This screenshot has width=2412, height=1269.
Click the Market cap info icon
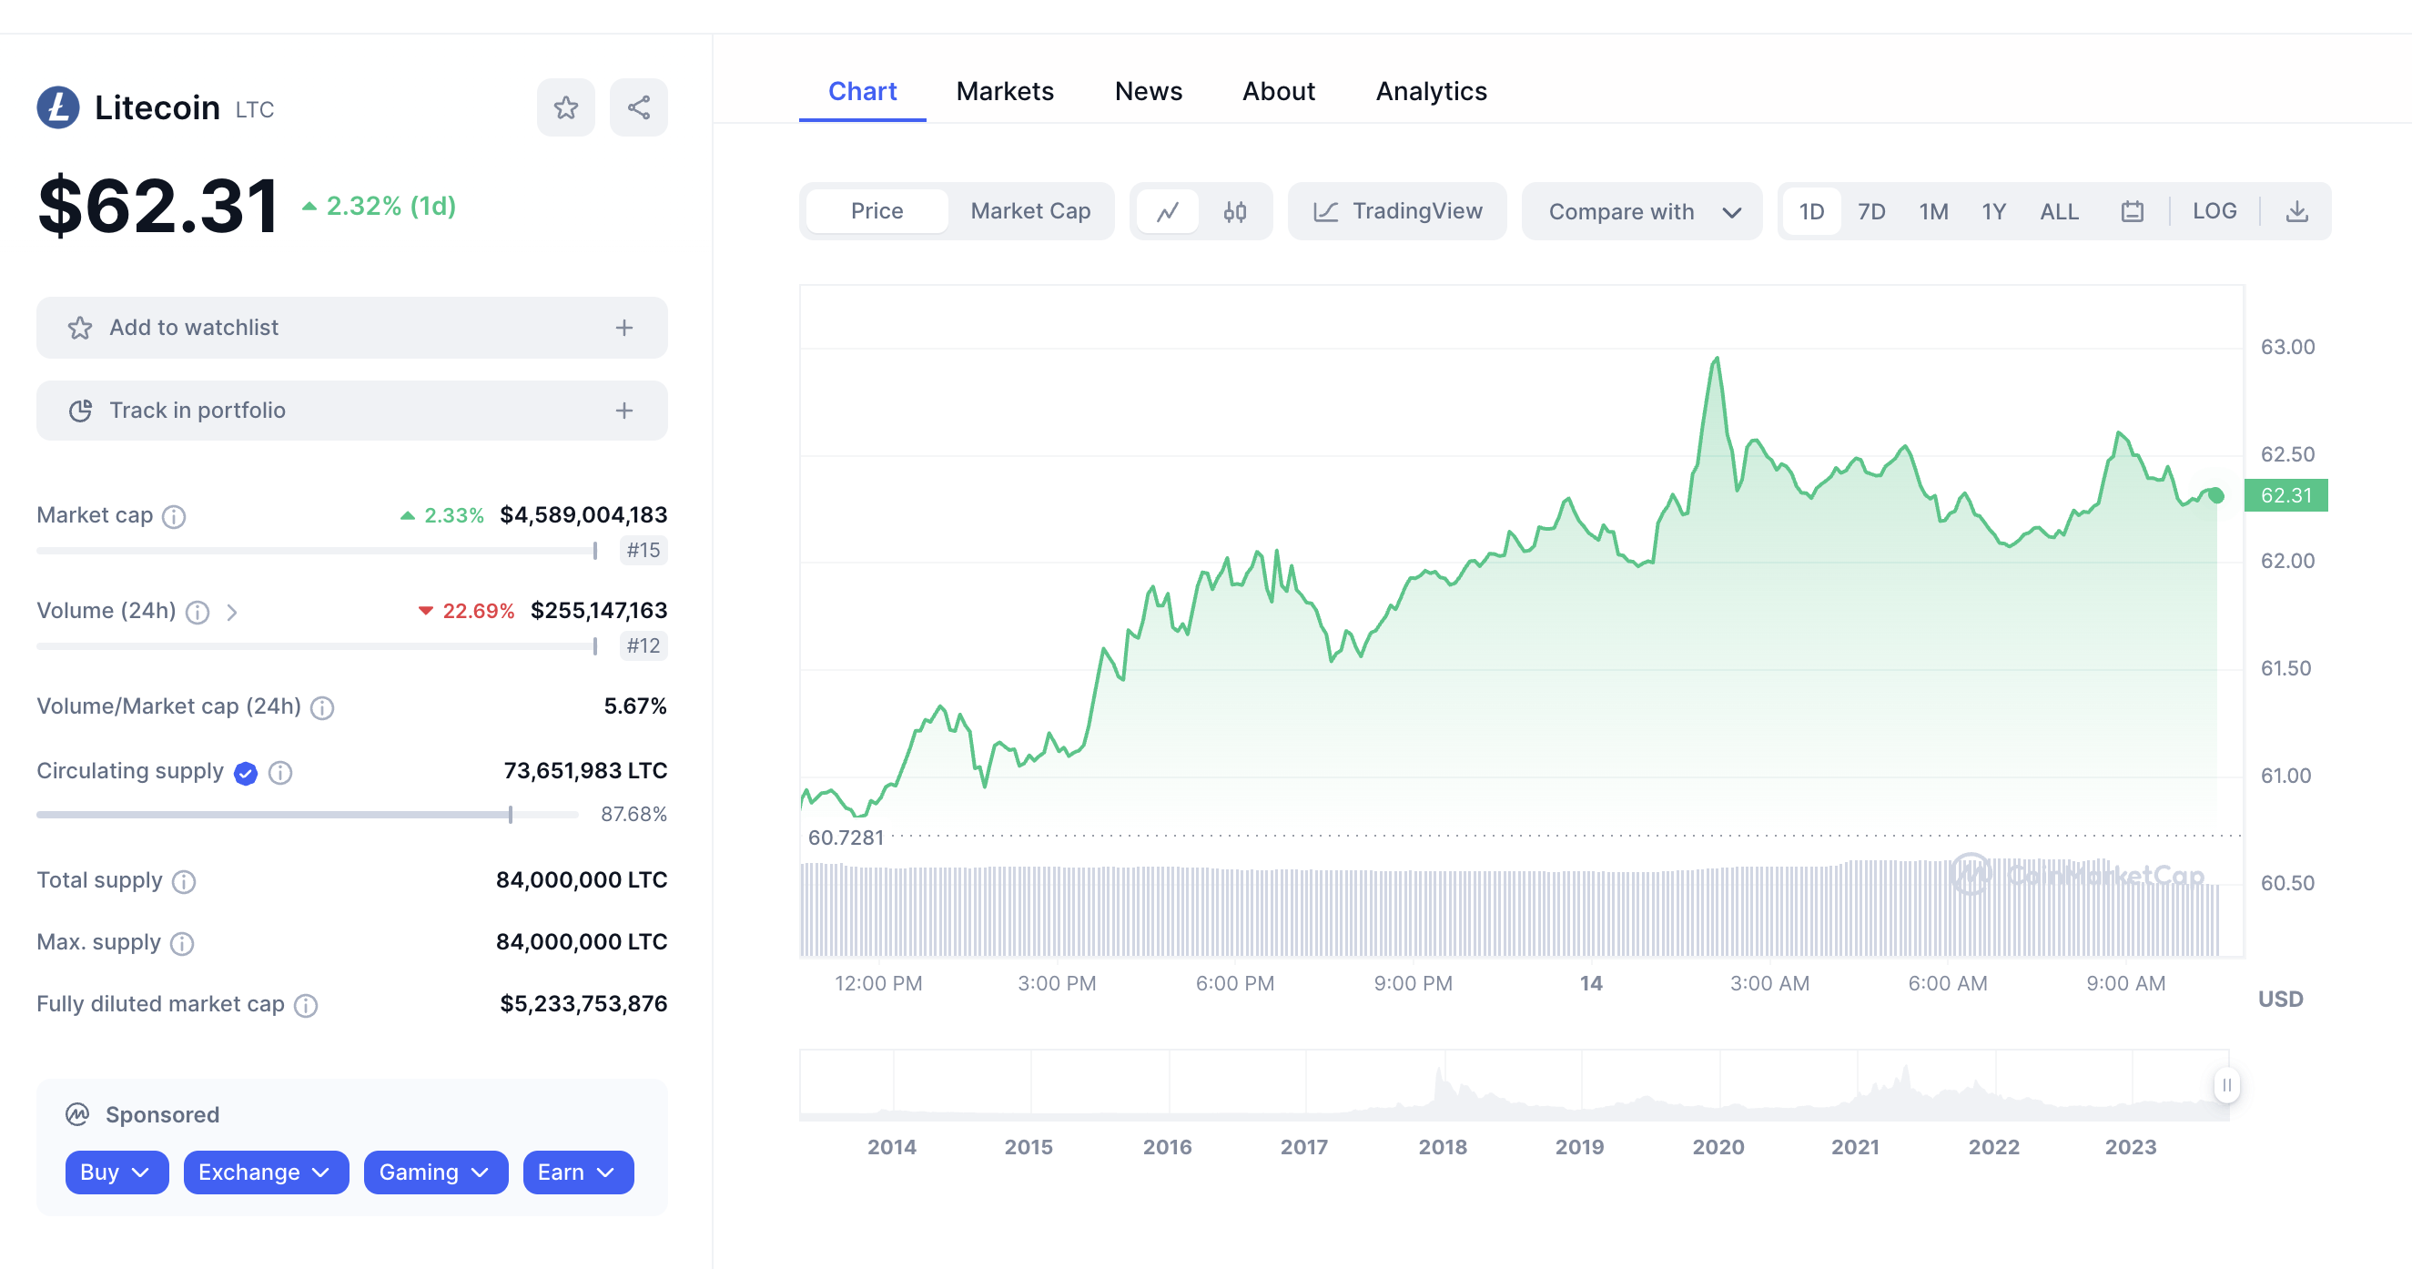click(x=174, y=516)
